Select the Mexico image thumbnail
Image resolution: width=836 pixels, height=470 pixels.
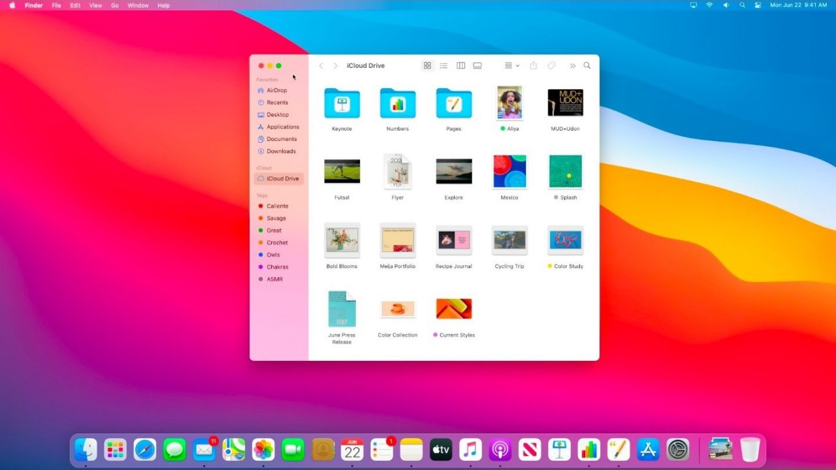[x=509, y=172]
